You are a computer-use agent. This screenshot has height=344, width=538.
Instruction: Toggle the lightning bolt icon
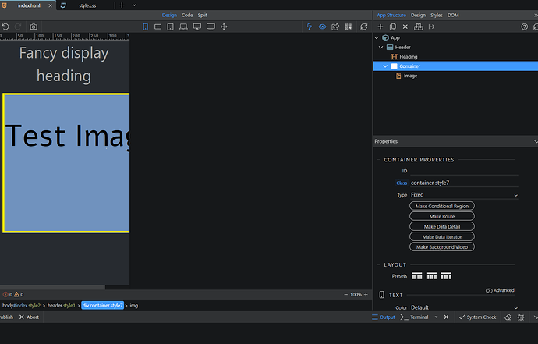click(310, 27)
